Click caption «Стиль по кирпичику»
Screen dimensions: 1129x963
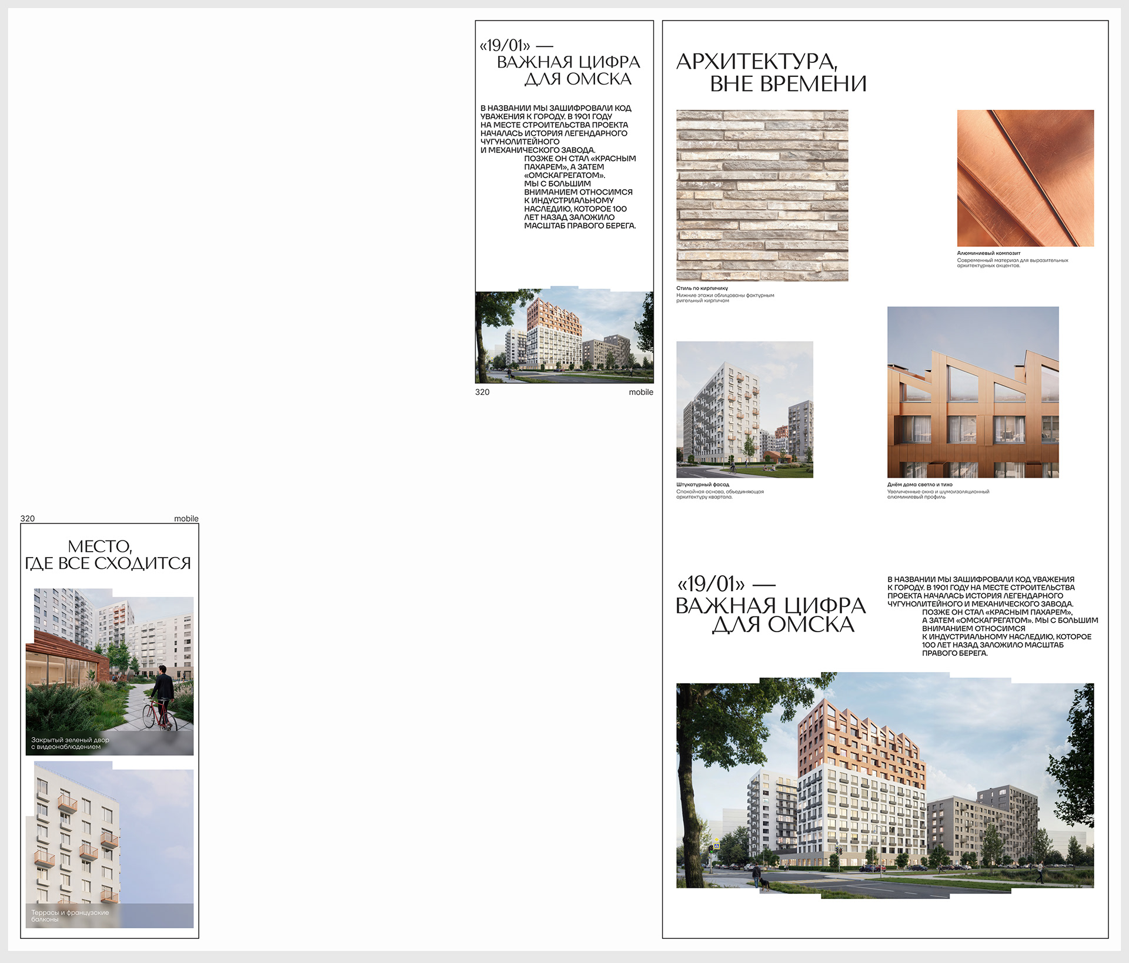point(702,288)
